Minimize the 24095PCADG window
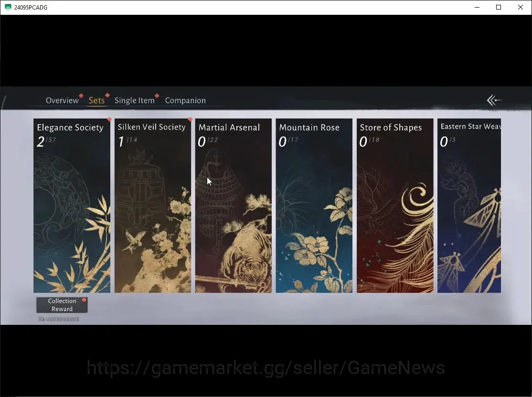Screen dimensions: 532x397 pos(477,7)
